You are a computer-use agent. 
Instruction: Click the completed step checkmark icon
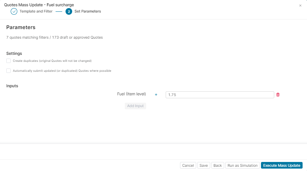pyautogui.click(x=14, y=11)
